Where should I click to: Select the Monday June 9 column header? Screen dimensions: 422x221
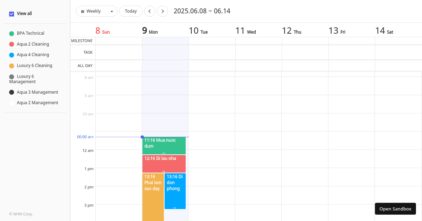point(150,31)
